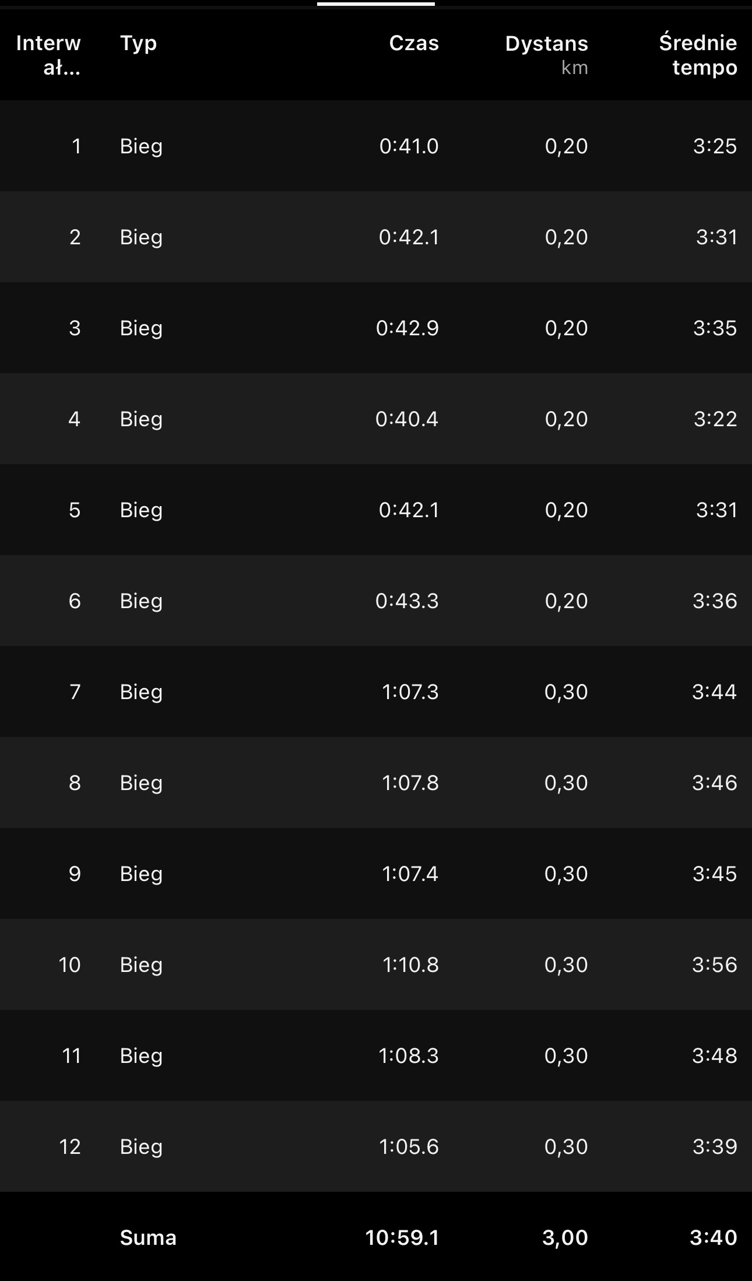Tap the Interwał column header
The width and height of the screenshot is (752, 1281).
48,55
